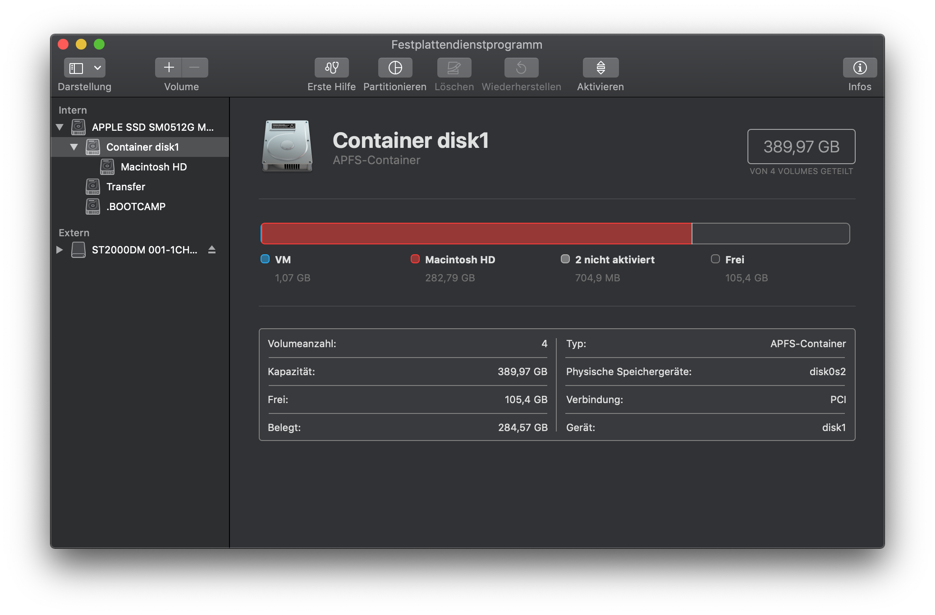The image size is (935, 615).
Task: Click the Erste Hilfe stethoscope icon
Action: pyautogui.click(x=331, y=68)
